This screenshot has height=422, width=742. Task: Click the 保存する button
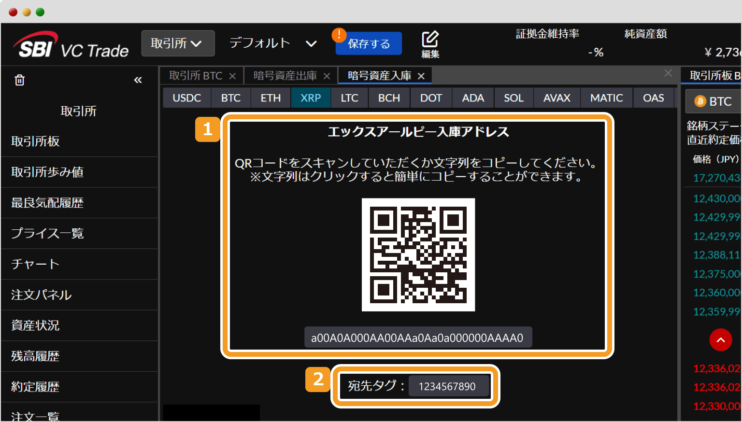click(369, 43)
